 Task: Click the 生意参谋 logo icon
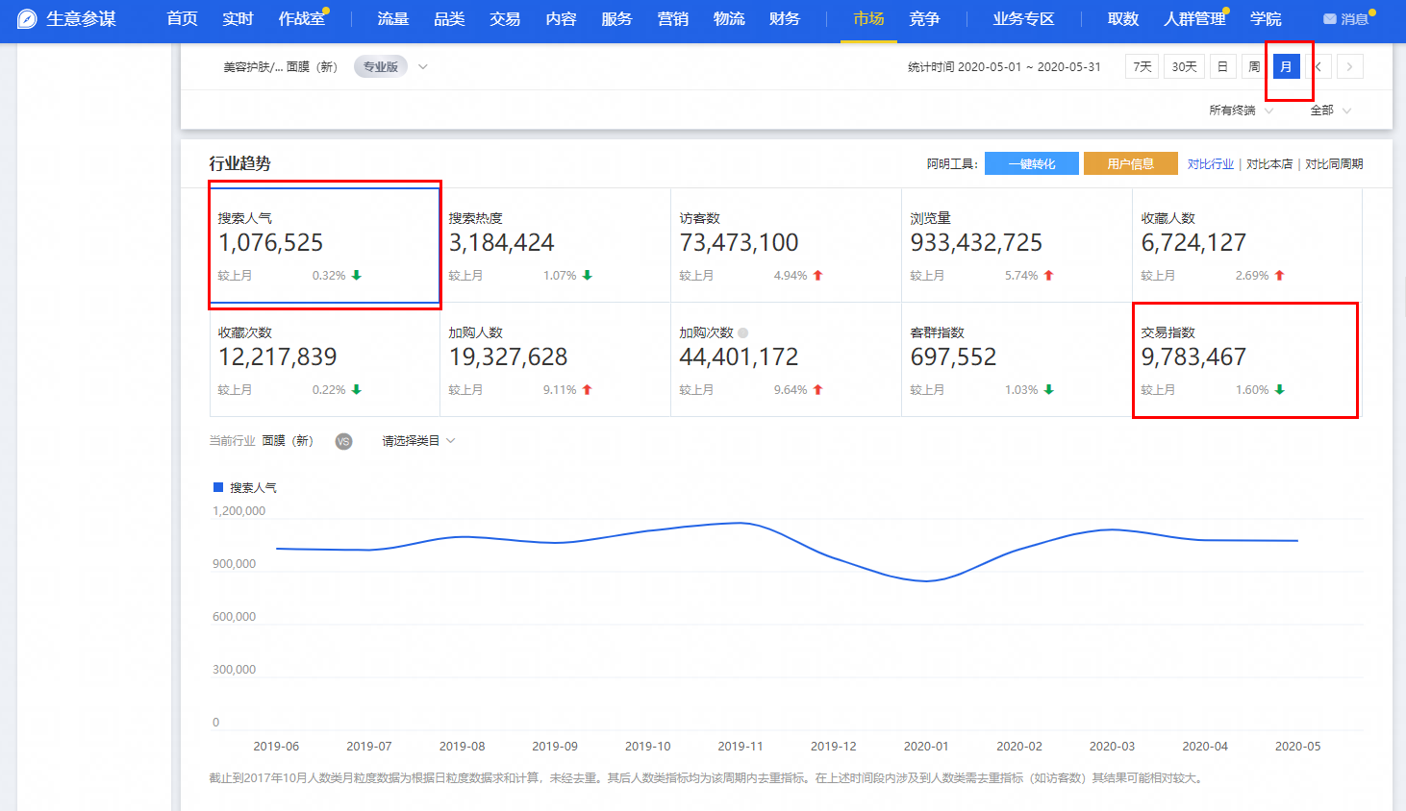pos(27,18)
